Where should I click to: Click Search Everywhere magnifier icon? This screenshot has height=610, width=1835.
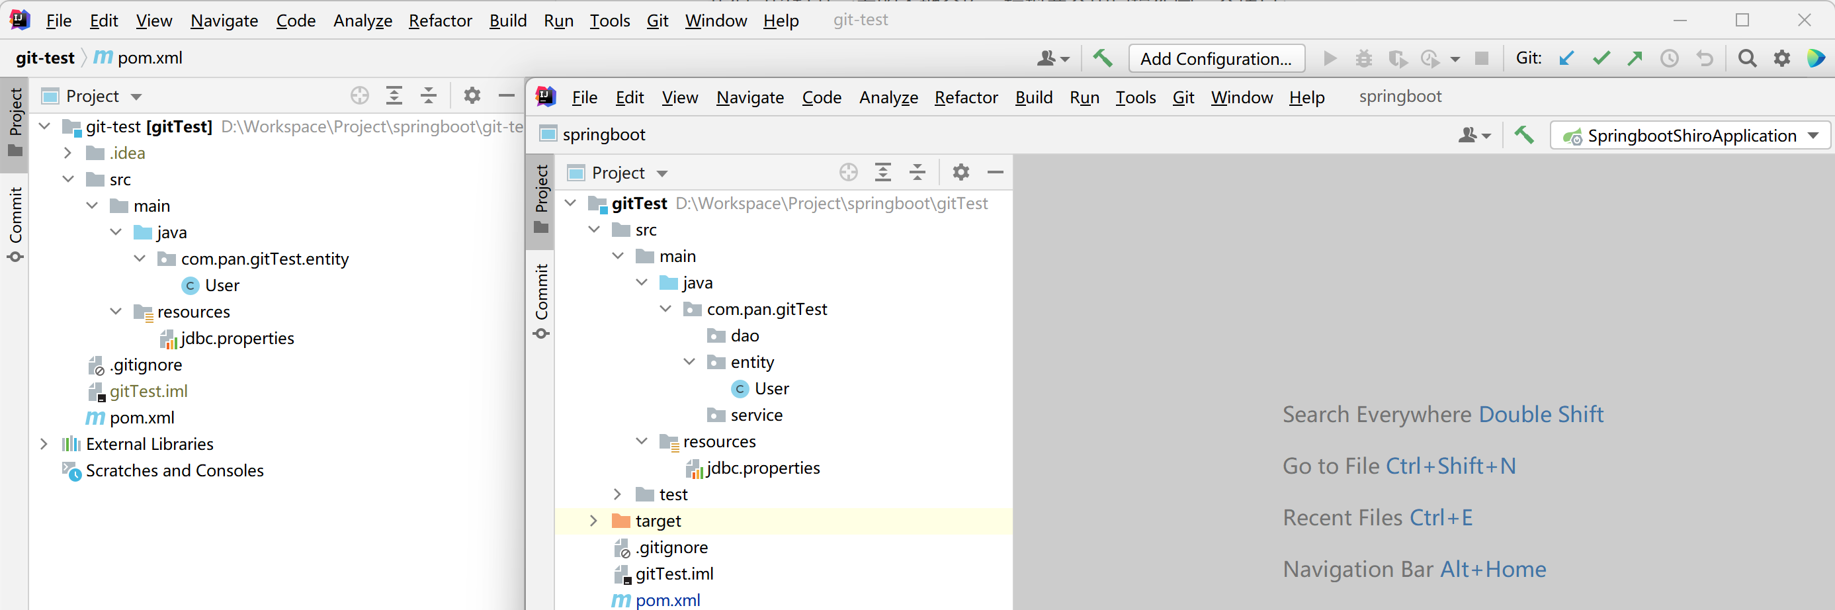(1746, 58)
